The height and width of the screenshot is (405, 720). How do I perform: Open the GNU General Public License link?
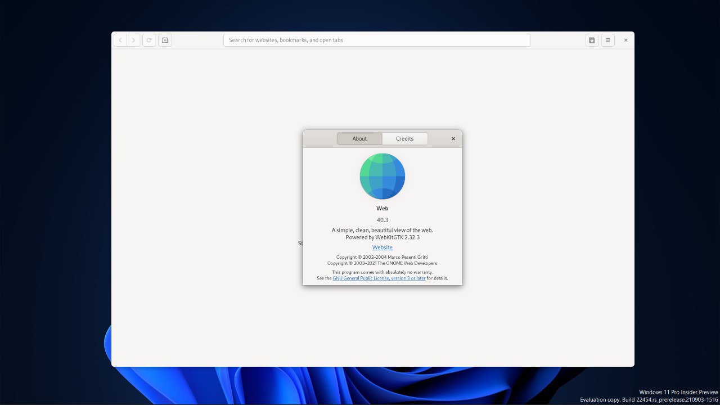[x=379, y=278]
